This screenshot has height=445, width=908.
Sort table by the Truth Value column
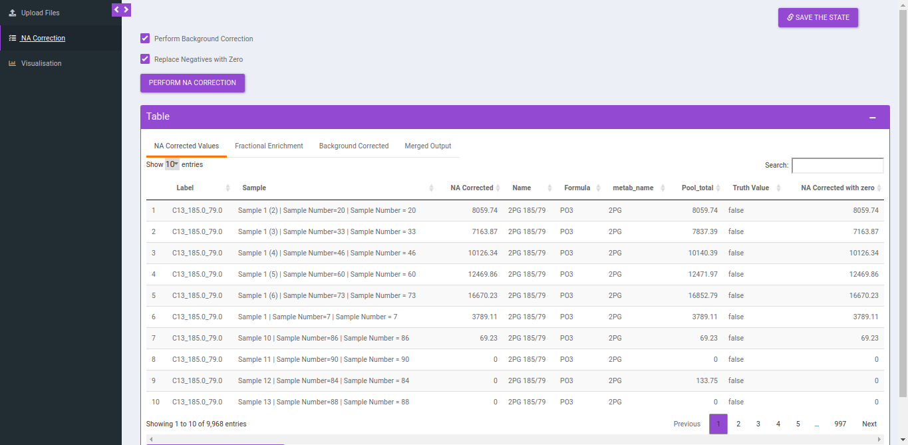754,188
